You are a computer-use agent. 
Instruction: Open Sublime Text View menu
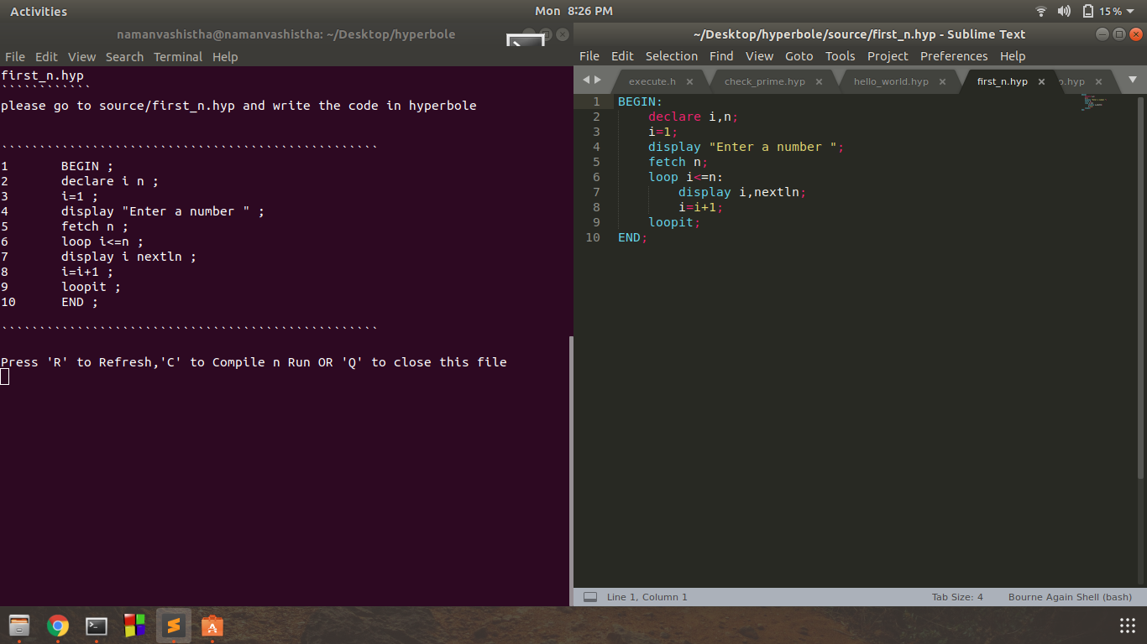(x=759, y=56)
